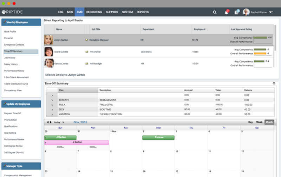The image size is (281, 177).
Task: Expand the FMLA plan row
Action: tap(52, 105)
